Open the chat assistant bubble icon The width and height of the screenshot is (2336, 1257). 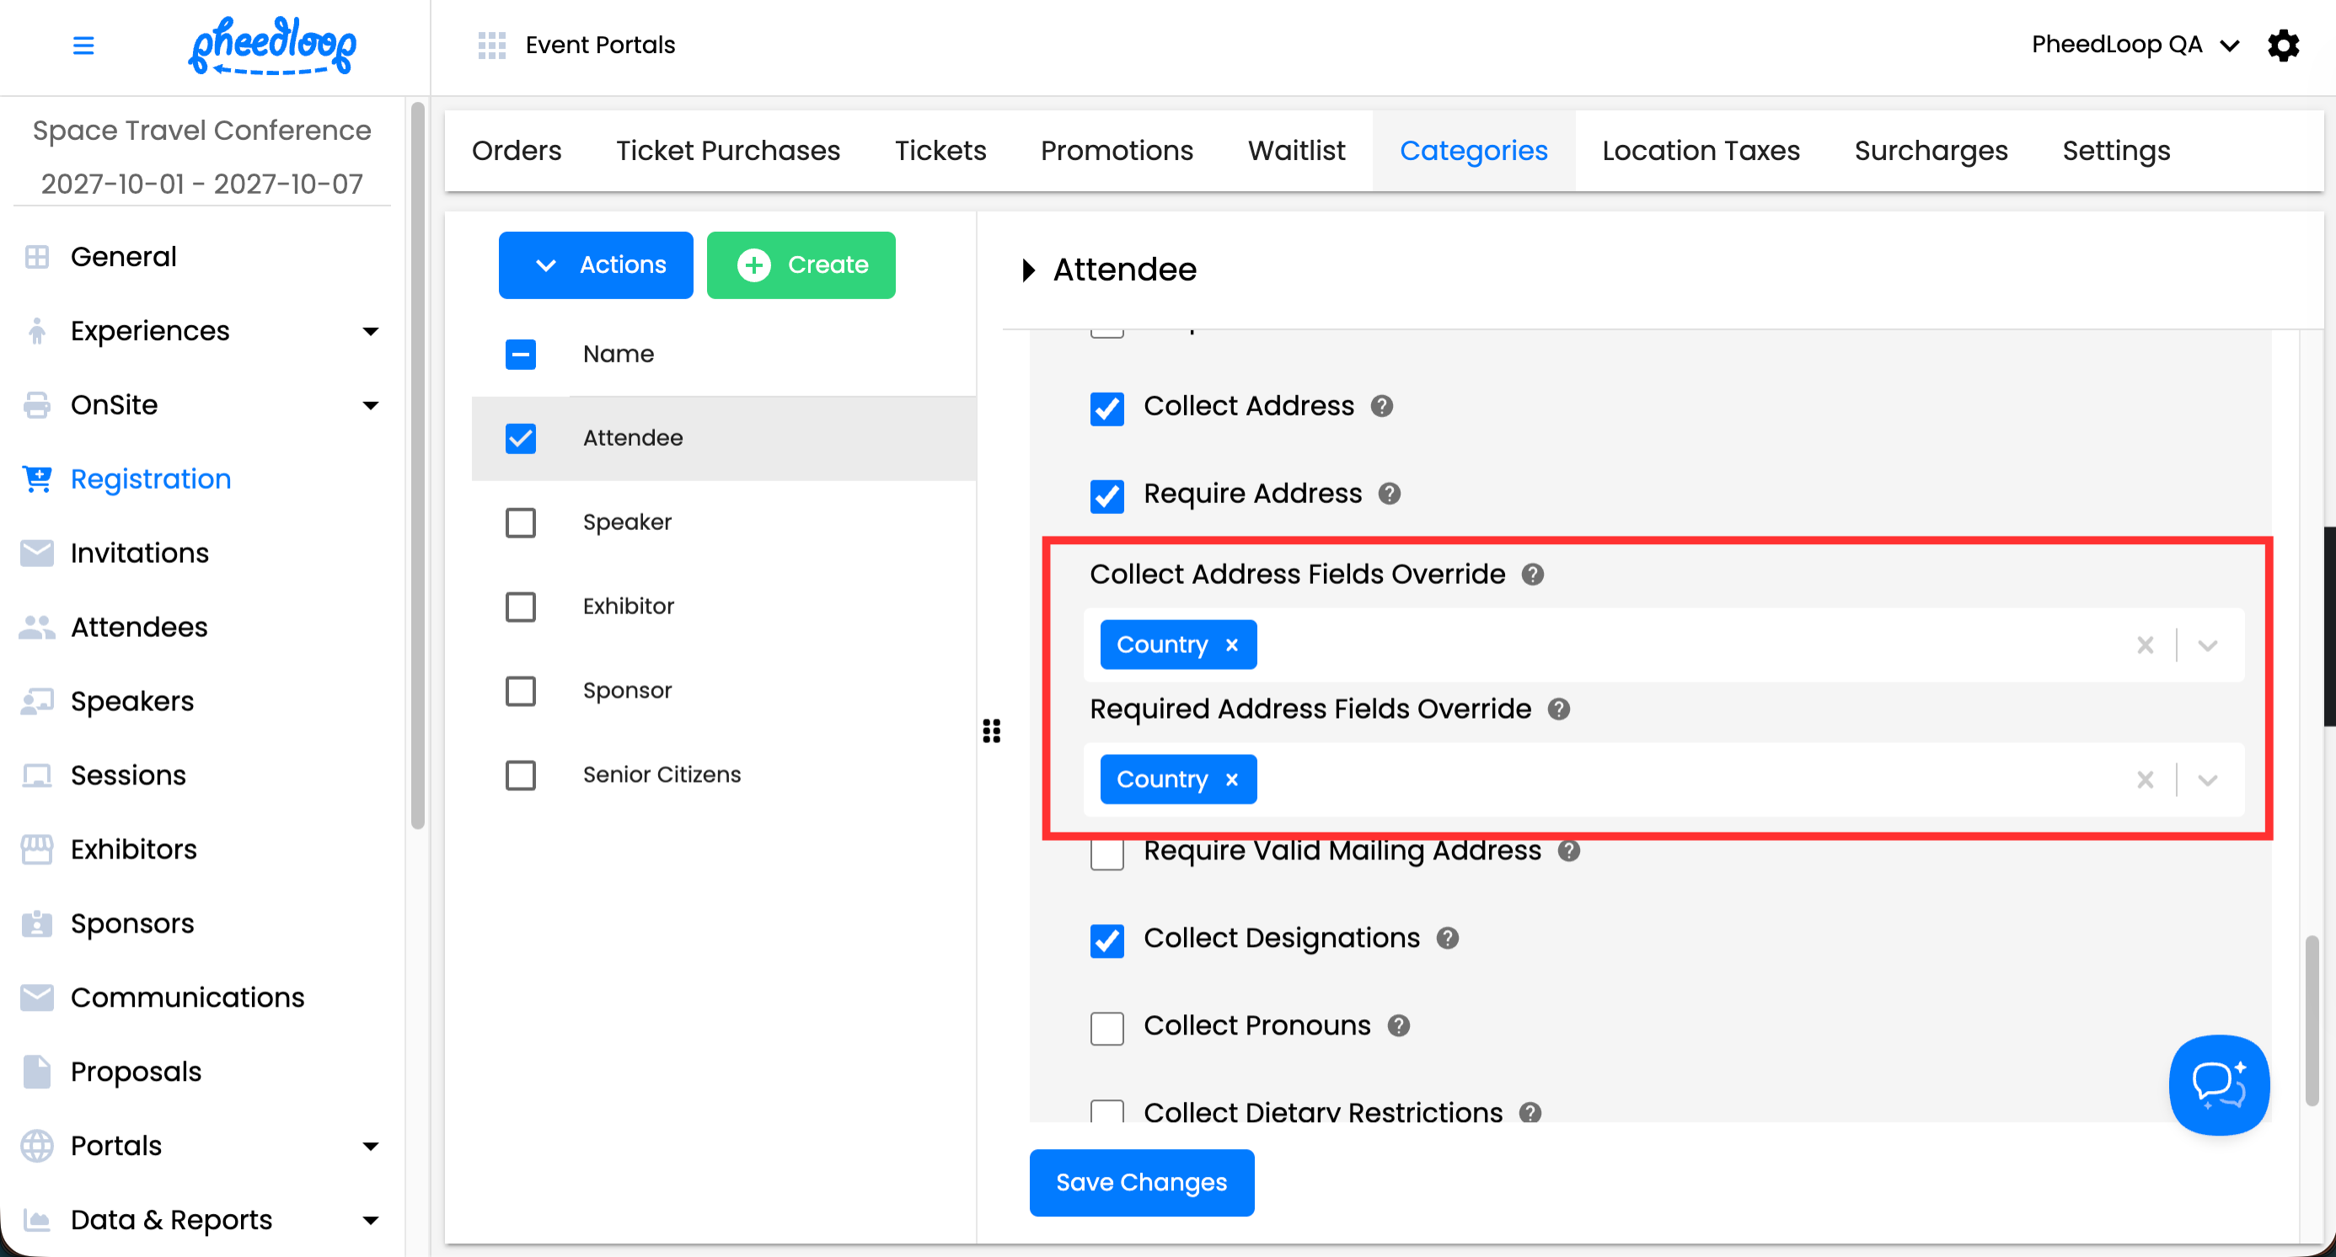tap(2218, 1084)
